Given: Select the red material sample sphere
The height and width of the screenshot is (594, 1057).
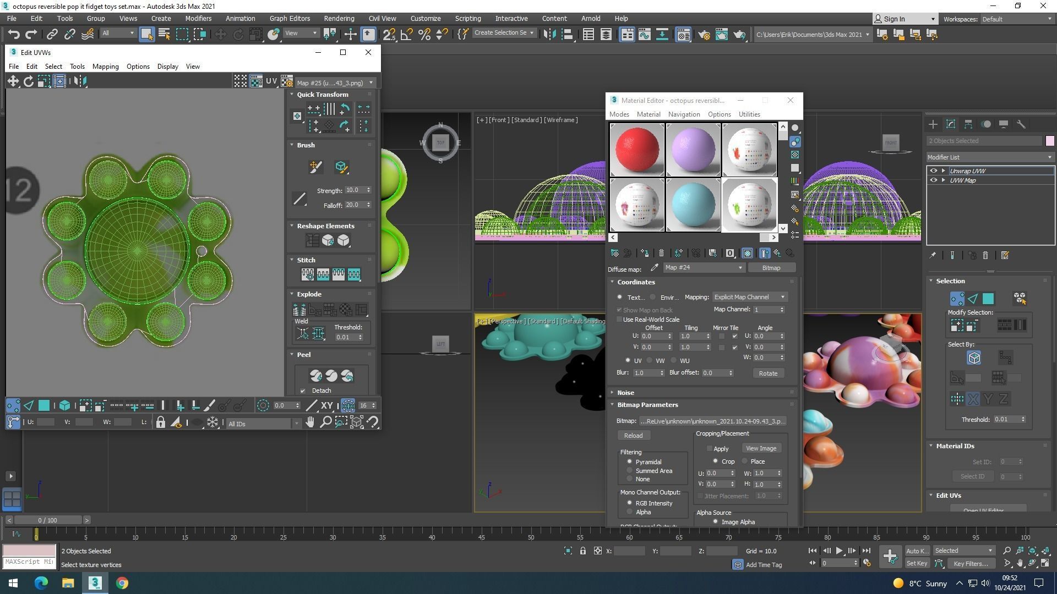Looking at the screenshot, I should [x=637, y=150].
